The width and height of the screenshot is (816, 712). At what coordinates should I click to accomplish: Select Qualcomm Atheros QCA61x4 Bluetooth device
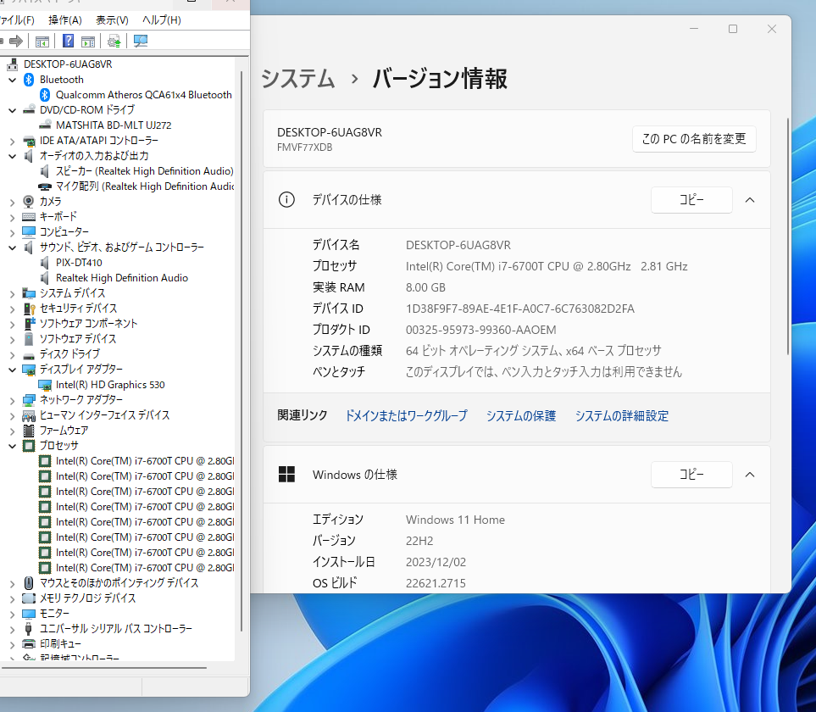pyautogui.click(x=144, y=95)
